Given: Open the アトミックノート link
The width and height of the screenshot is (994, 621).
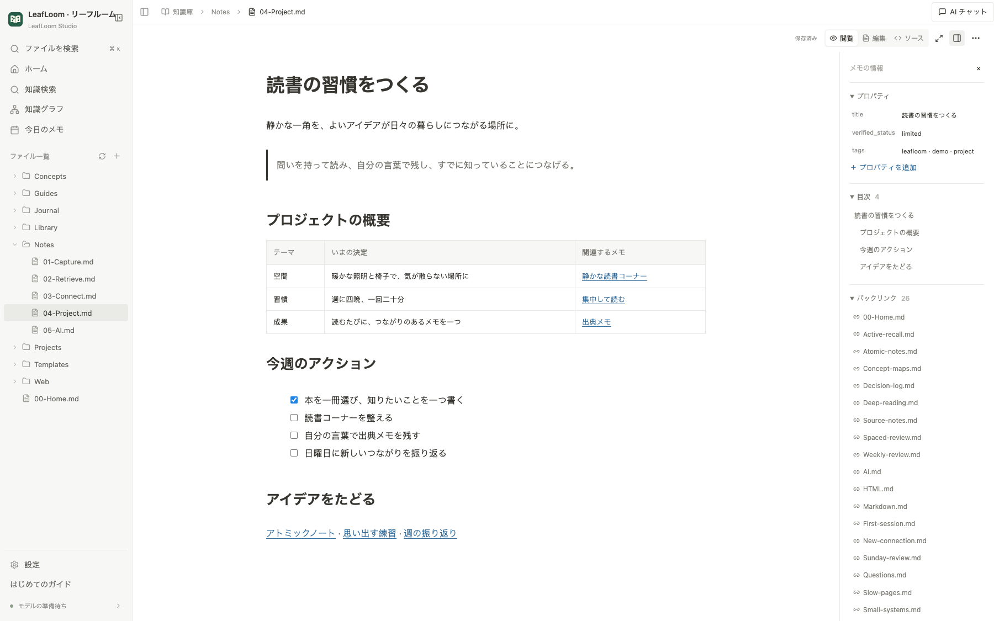Looking at the screenshot, I should [300, 533].
